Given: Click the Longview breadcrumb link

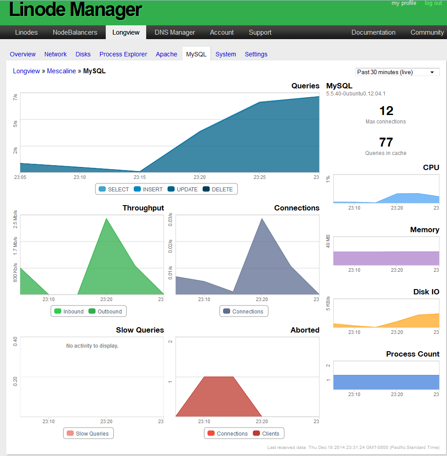Looking at the screenshot, I should (26, 71).
